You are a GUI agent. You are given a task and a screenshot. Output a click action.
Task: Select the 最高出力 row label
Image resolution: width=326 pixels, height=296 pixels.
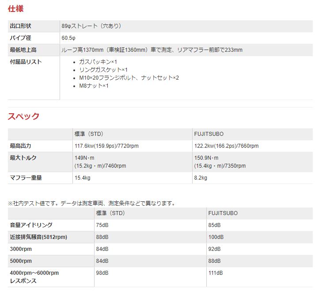tap(20, 146)
